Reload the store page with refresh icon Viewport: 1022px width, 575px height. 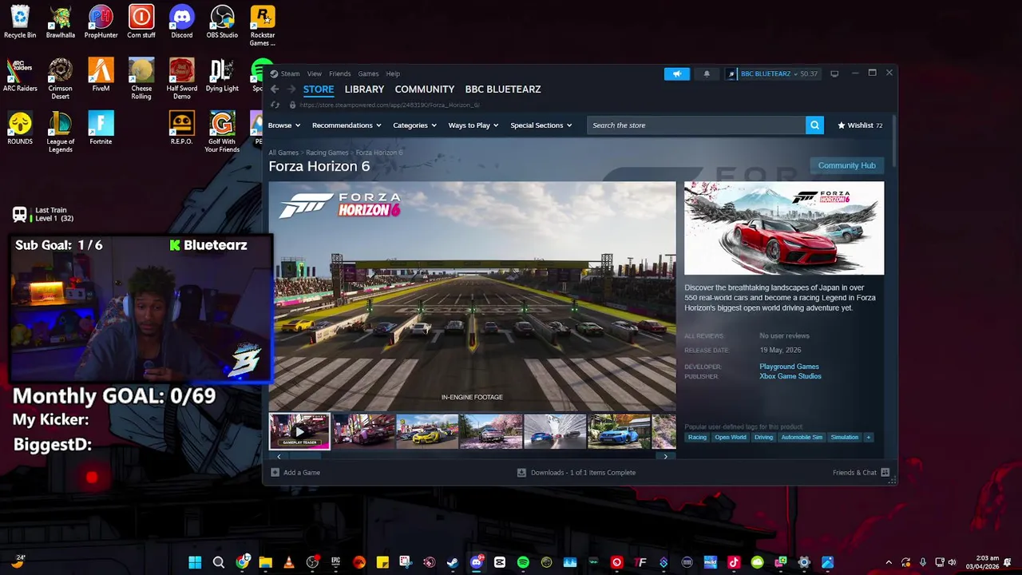(x=275, y=105)
